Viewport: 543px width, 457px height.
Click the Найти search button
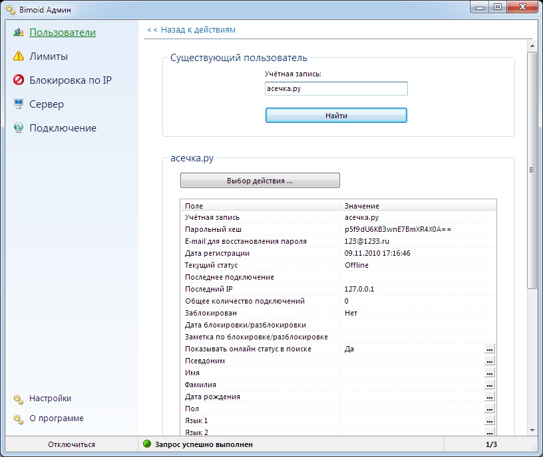336,116
